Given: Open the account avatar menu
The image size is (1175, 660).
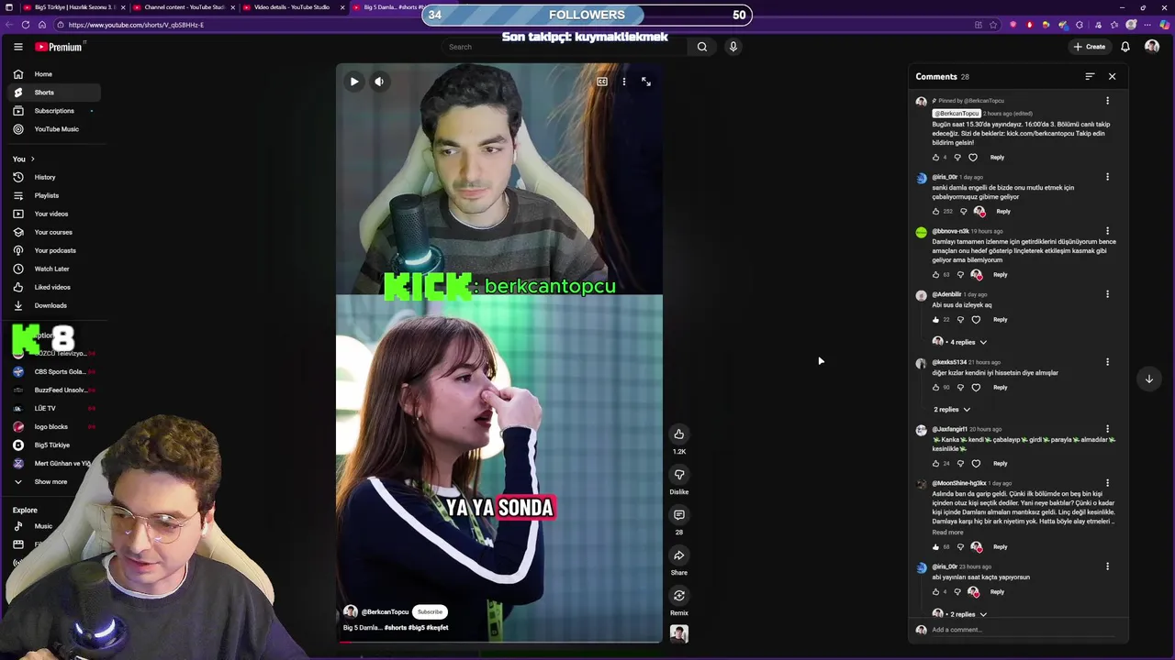Looking at the screenshot, I should 1152,47.
